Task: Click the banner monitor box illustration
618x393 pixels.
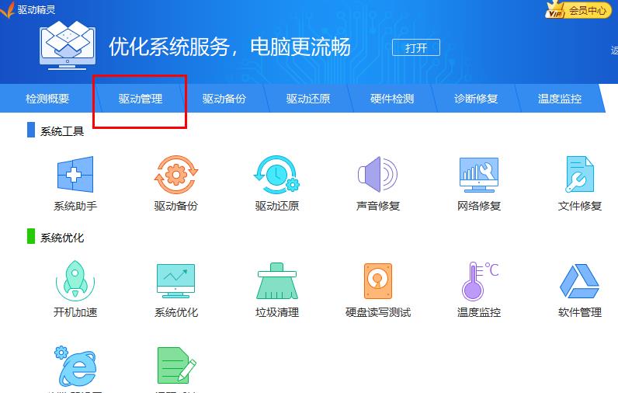Action: tap(68, 45)
